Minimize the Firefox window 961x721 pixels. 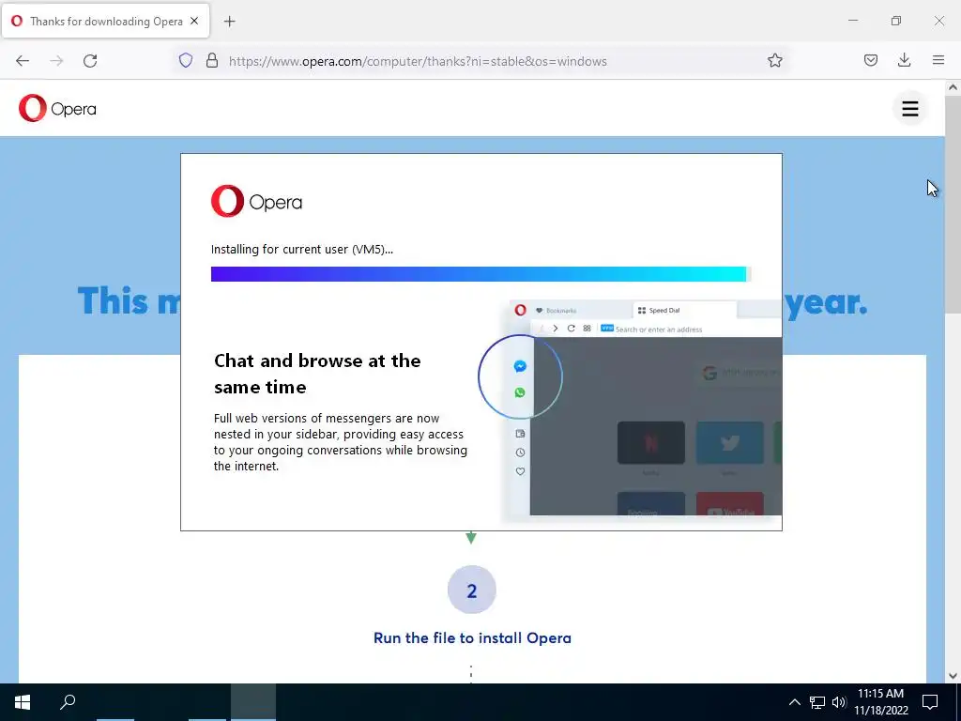pos(852,21)
